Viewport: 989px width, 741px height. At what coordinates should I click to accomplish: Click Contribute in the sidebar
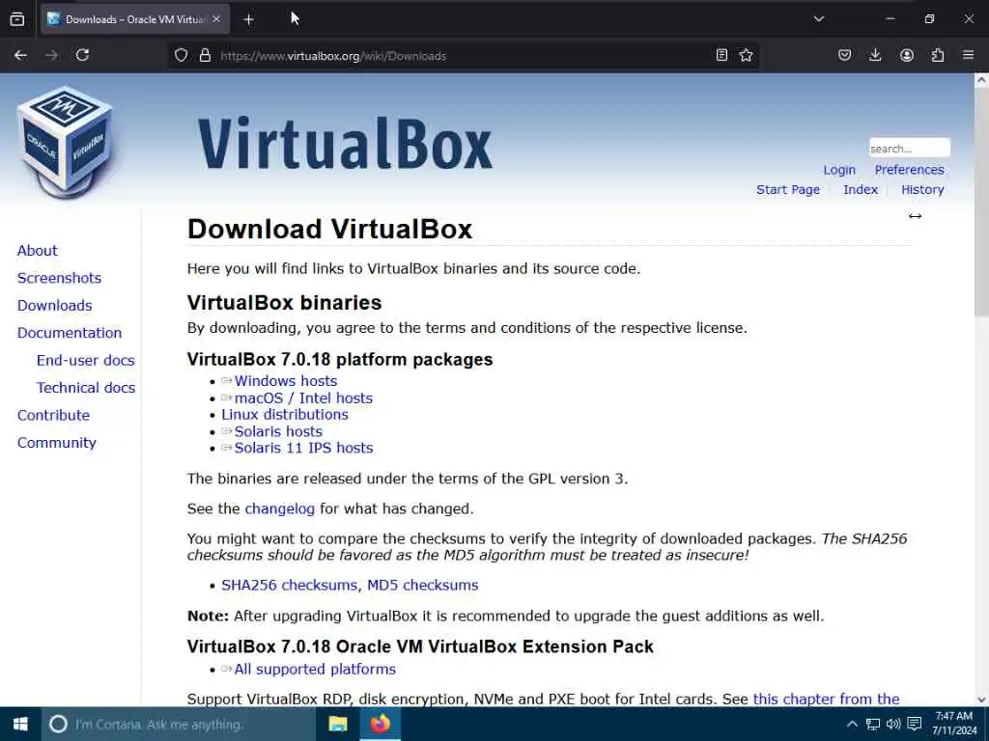pyautogui.click(x=54, y=415)
